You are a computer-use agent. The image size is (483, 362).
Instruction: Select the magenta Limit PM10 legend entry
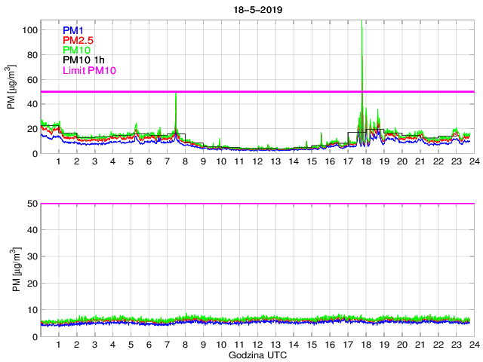tap(91, 71)
